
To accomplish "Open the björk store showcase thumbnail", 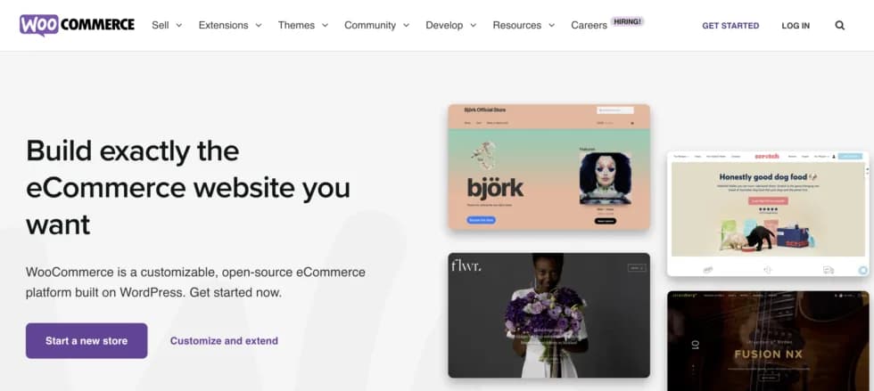I will point(549,167).
